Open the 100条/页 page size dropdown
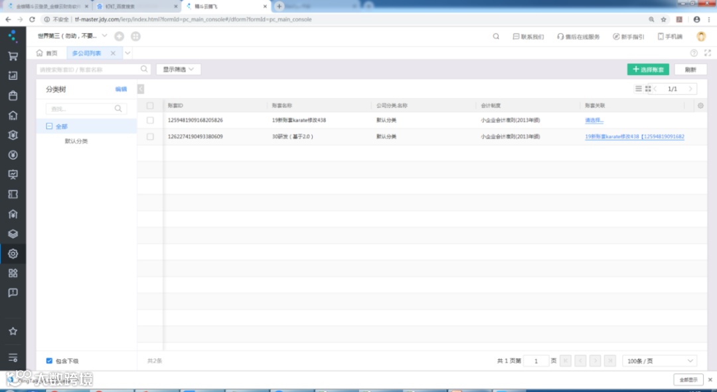 pyautogui.click(x=659, y=361)
